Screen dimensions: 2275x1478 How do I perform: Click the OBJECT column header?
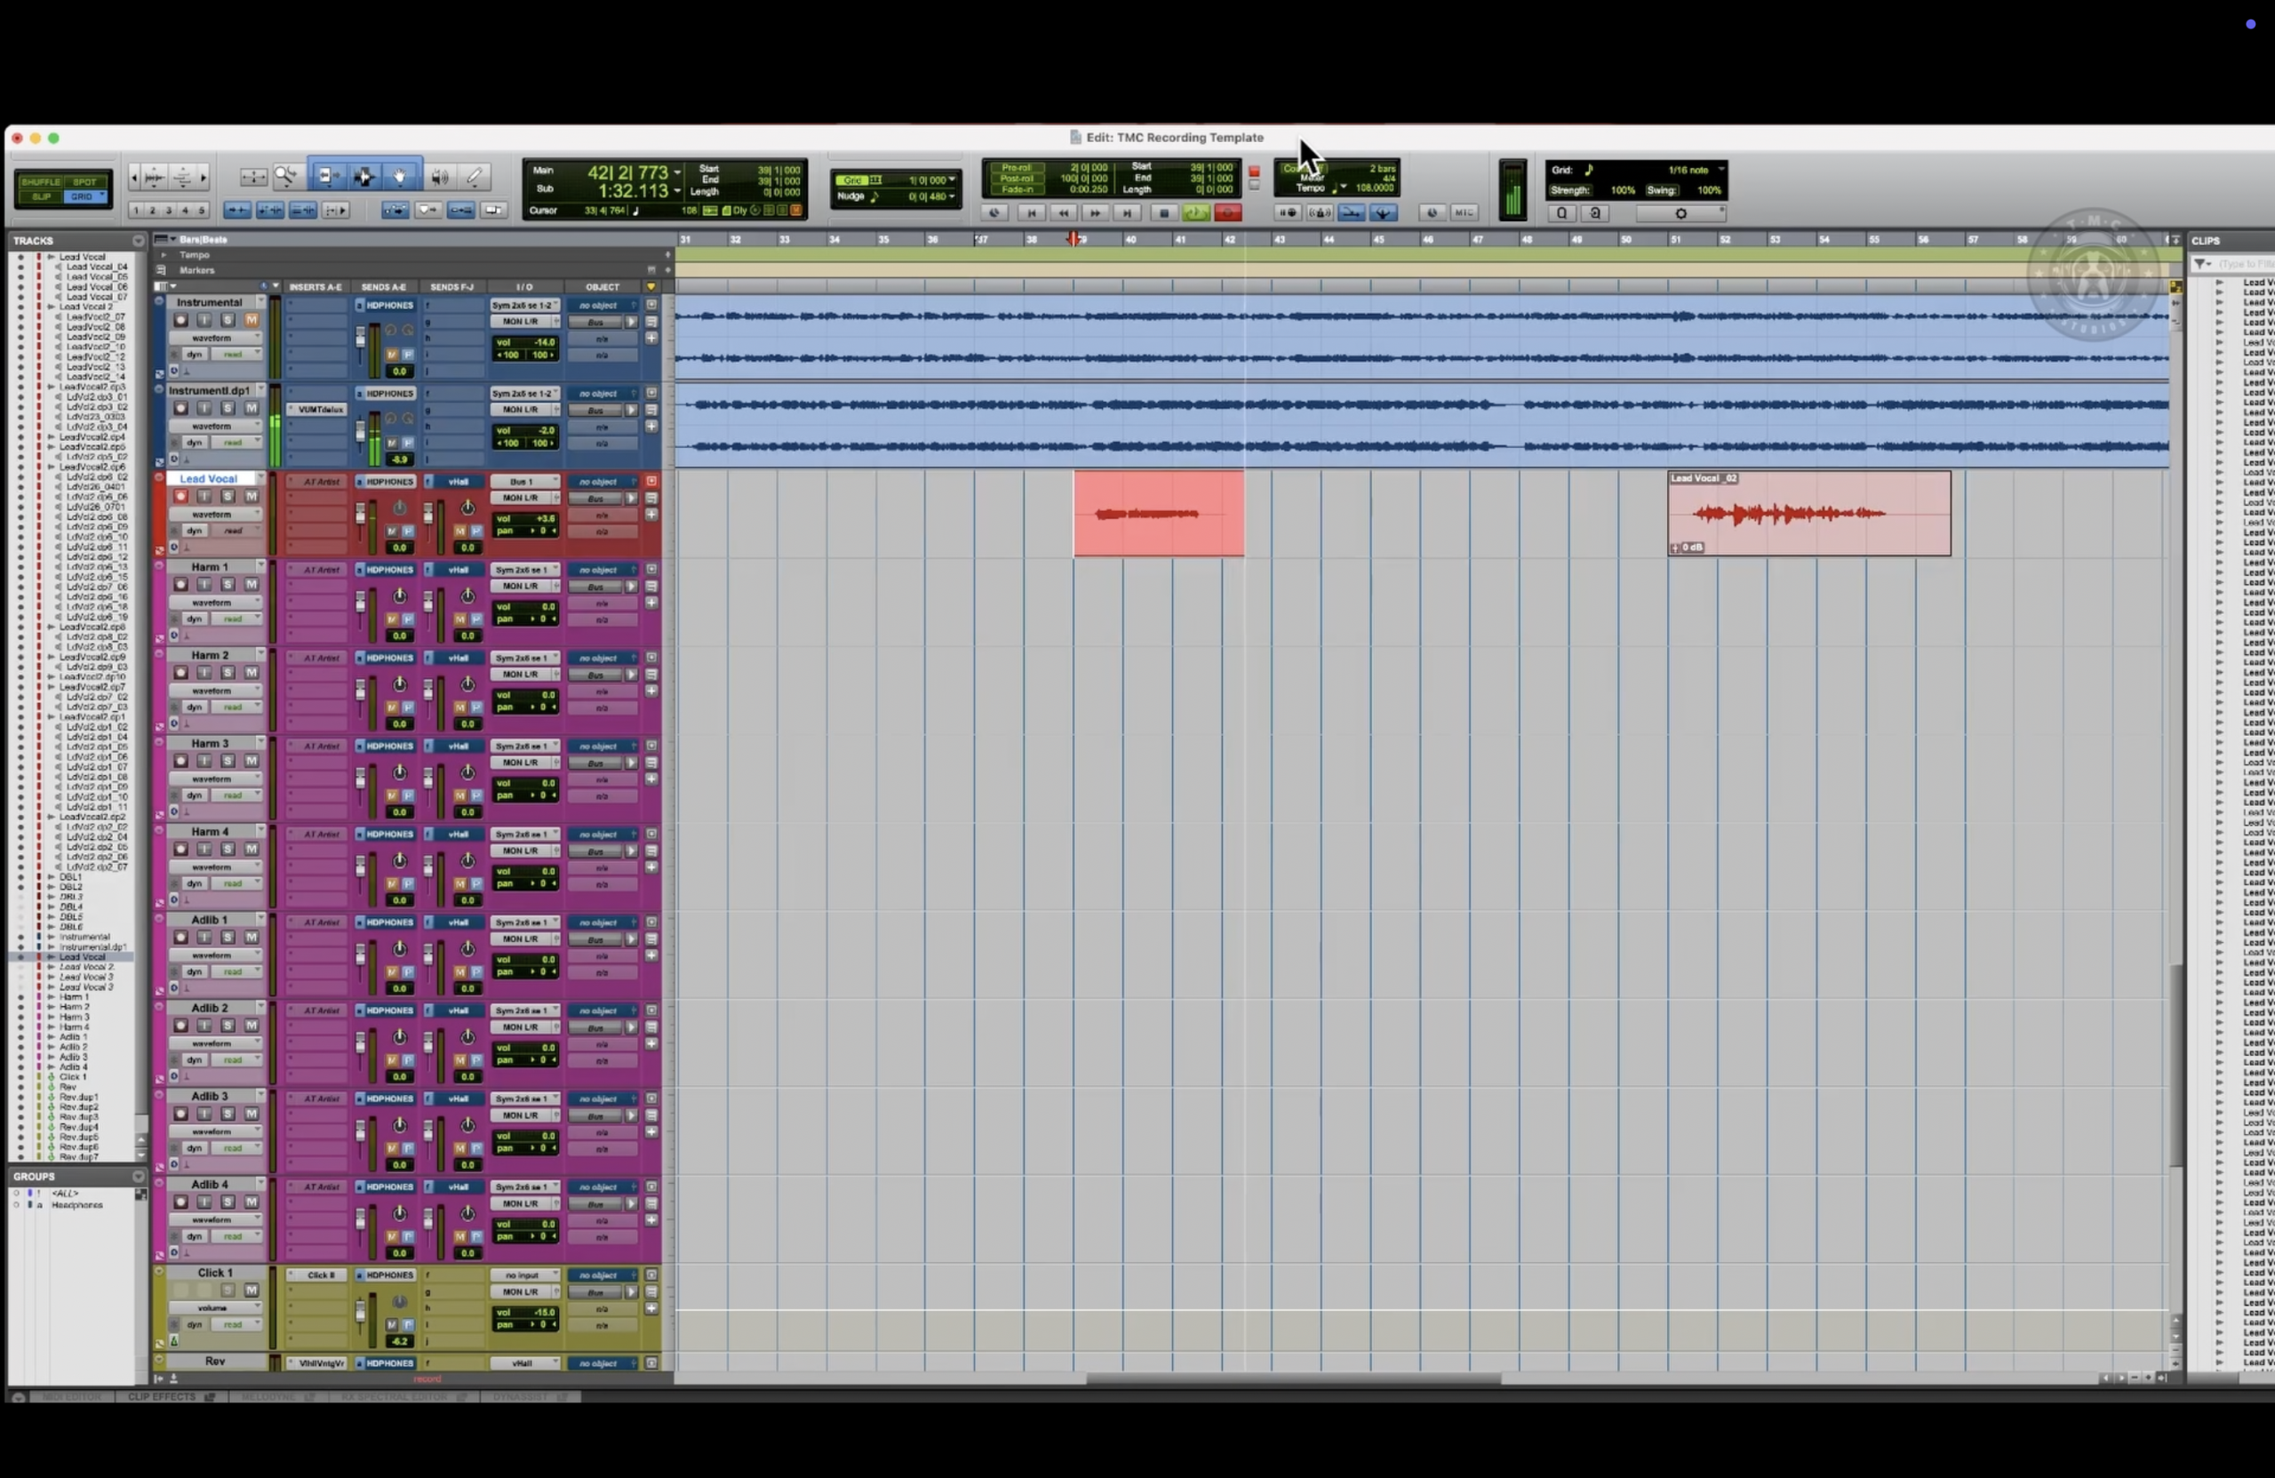point(603,287)
